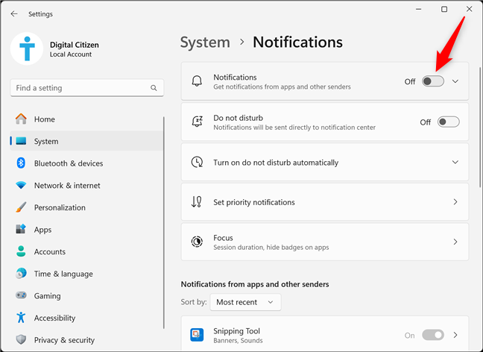This screenshot has height=352, width=483.
Task: Open Gaming settings page
Action: 86,295
